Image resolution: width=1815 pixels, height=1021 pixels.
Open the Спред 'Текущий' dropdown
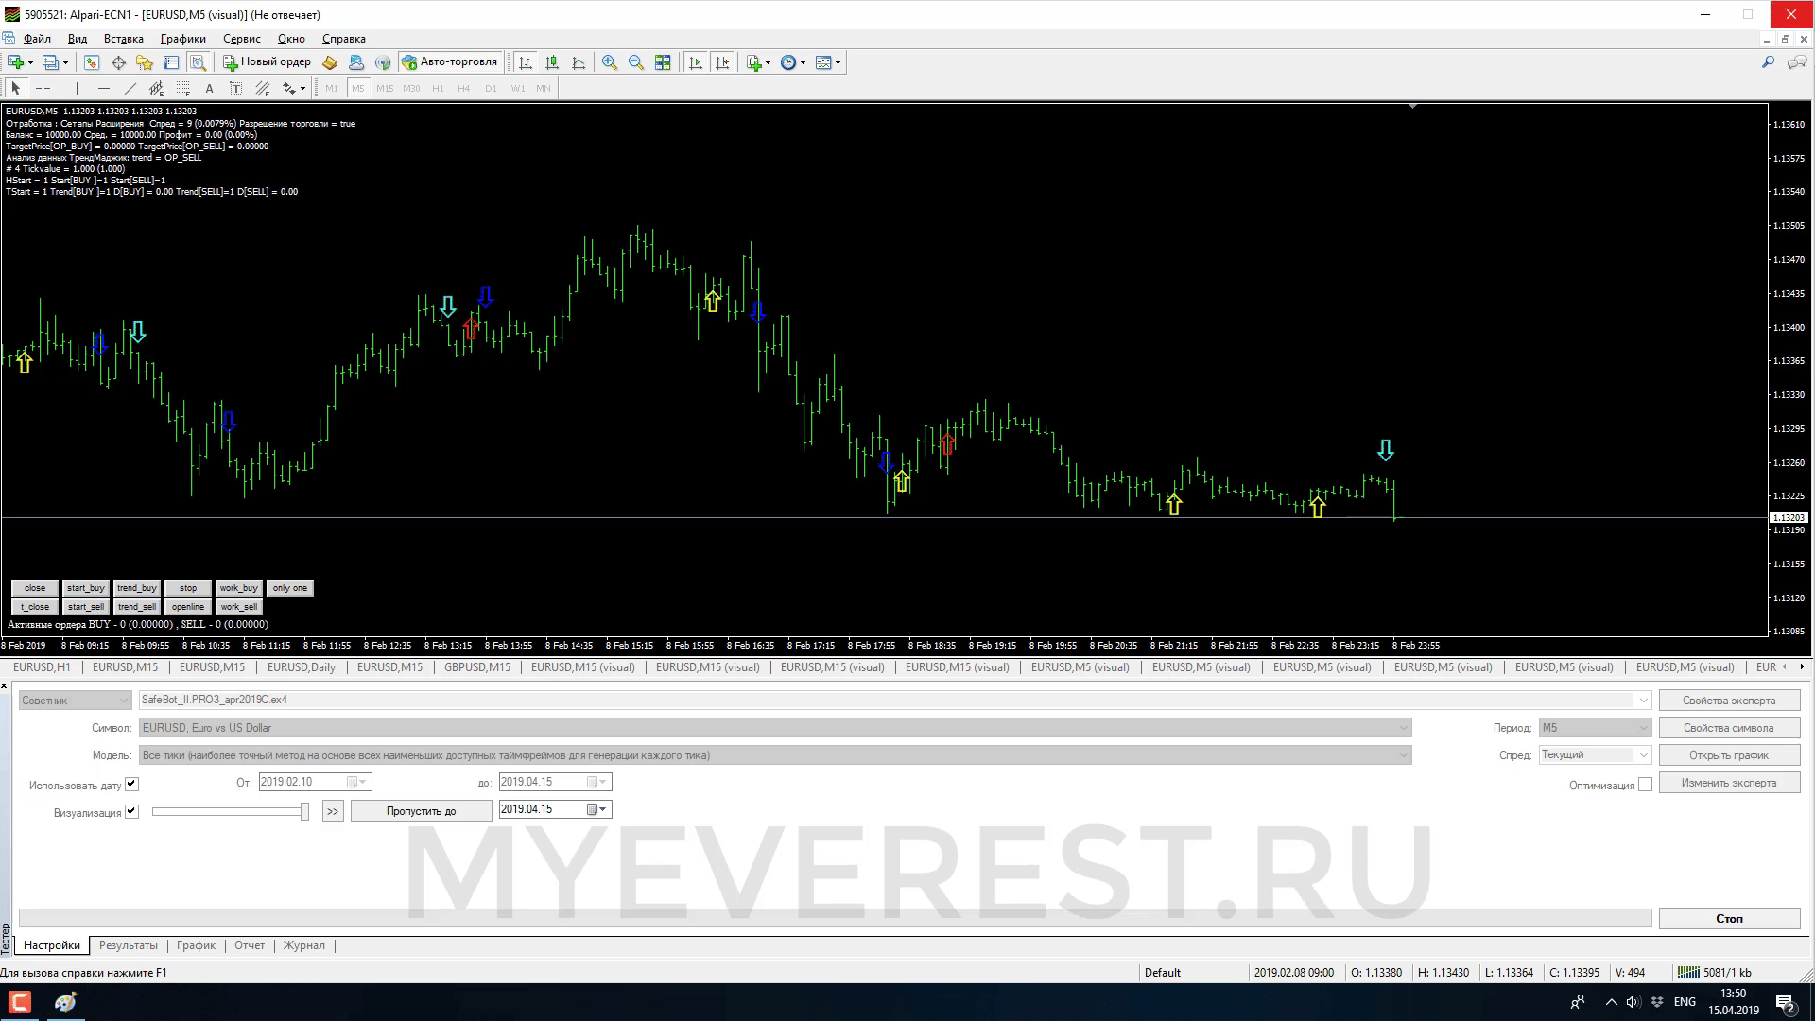coord(1595,754)
